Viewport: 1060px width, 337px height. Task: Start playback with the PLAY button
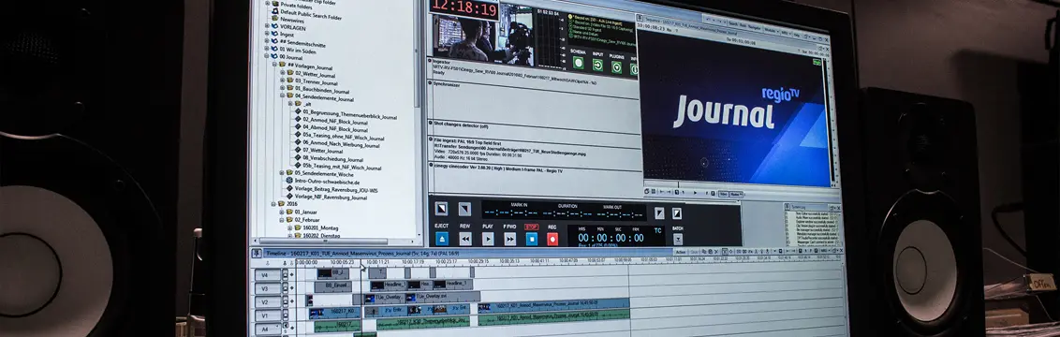(488, 239)
